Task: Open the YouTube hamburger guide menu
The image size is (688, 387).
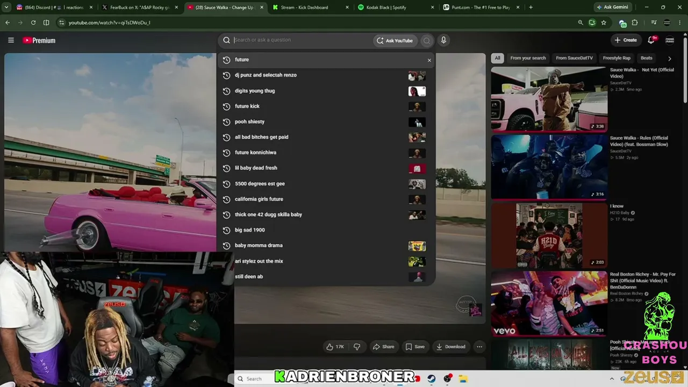Action: click(11, 40)
